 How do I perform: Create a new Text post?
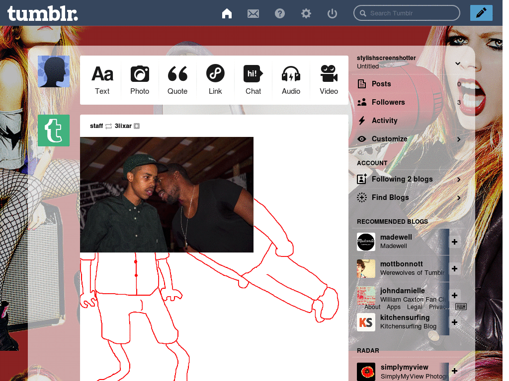(x=102, y=80)
